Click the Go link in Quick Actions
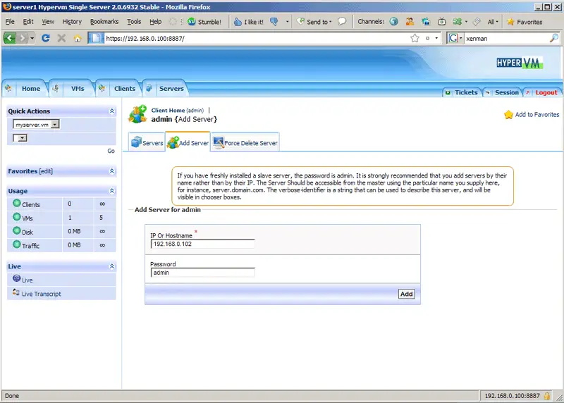This screenshot has width=564, height=403. click(111, 151)
